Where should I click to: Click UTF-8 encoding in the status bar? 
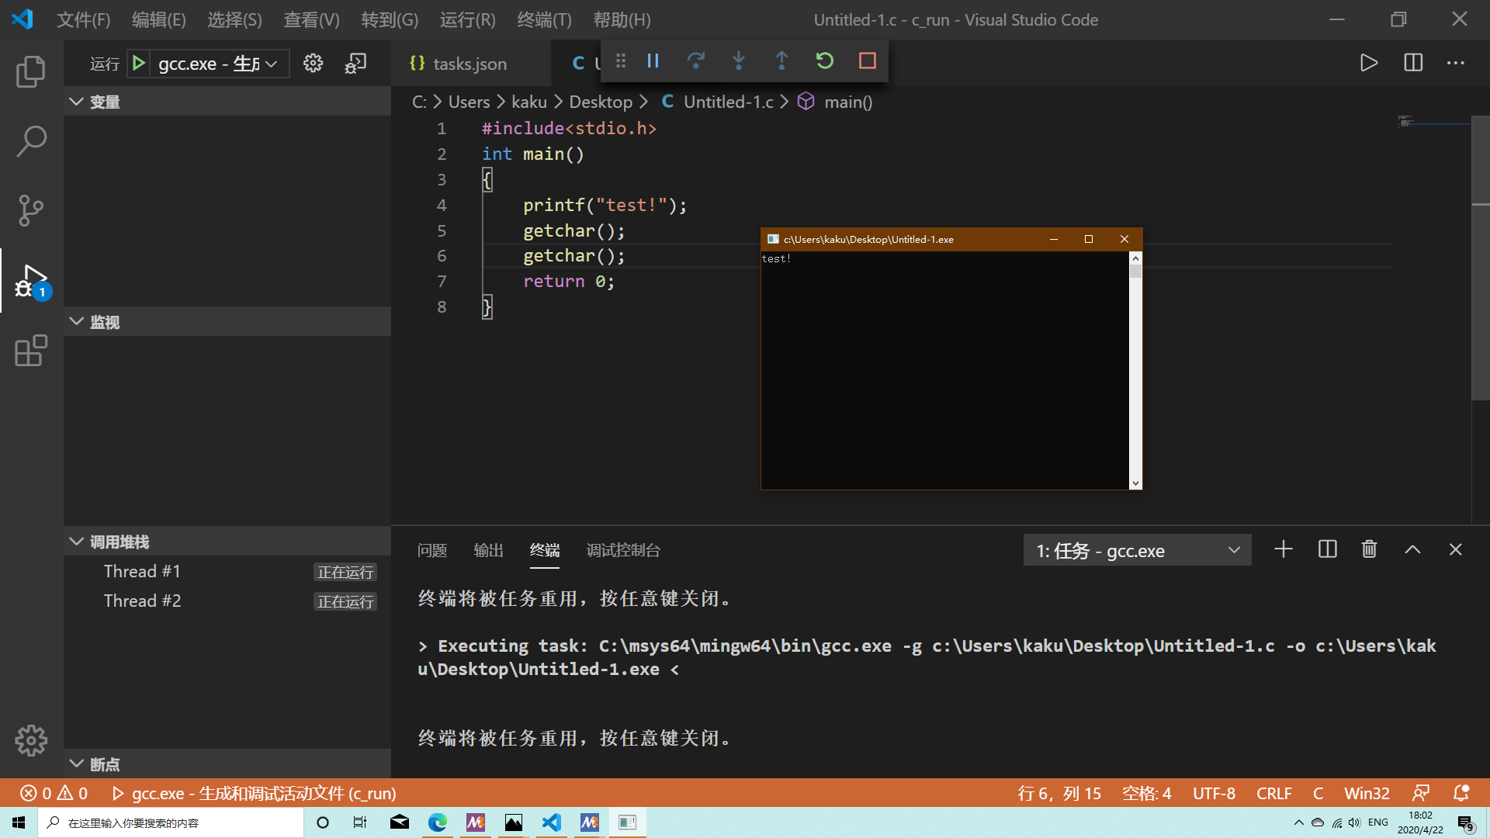tap(1214, 793)
